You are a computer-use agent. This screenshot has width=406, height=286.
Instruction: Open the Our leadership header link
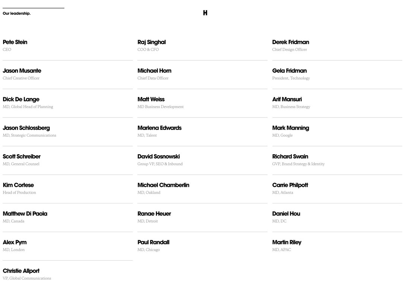(x=16, y=13)
